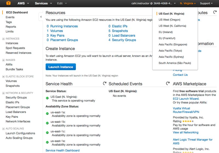Click the AWS orange cube logo

point(8,3)
